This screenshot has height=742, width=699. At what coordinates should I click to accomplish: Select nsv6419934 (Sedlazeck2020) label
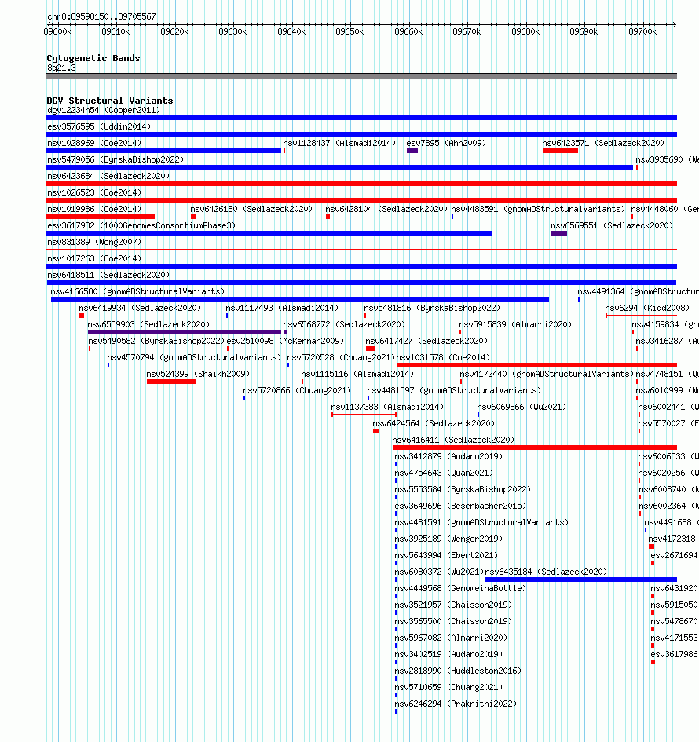click(140, 308)
